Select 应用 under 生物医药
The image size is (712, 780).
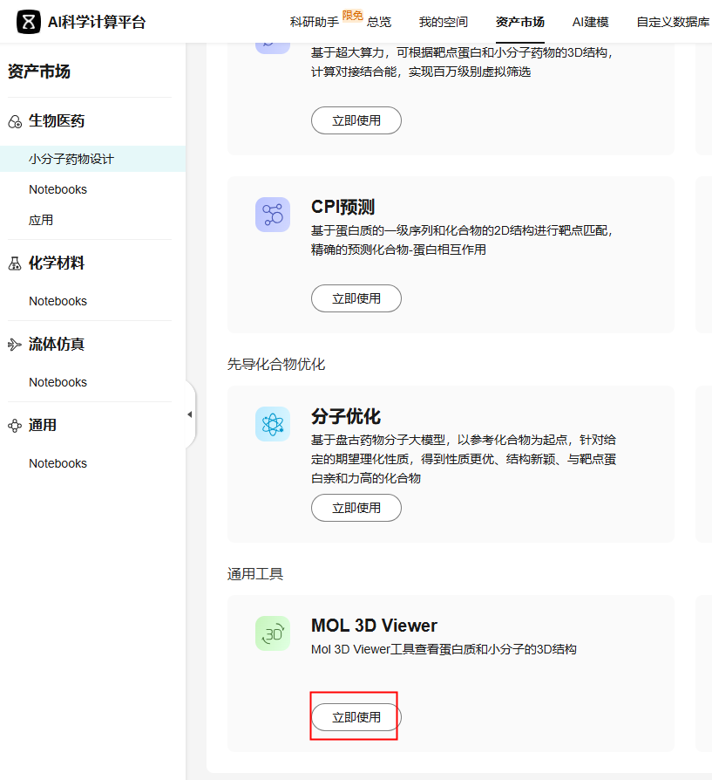(41, 220)
